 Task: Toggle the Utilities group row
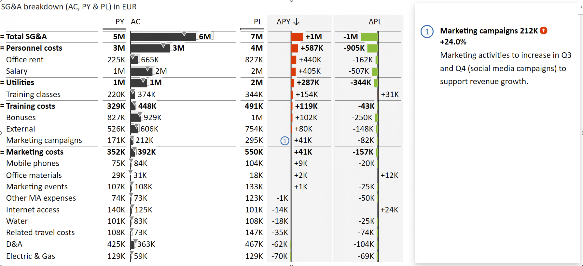click(3, 82)
